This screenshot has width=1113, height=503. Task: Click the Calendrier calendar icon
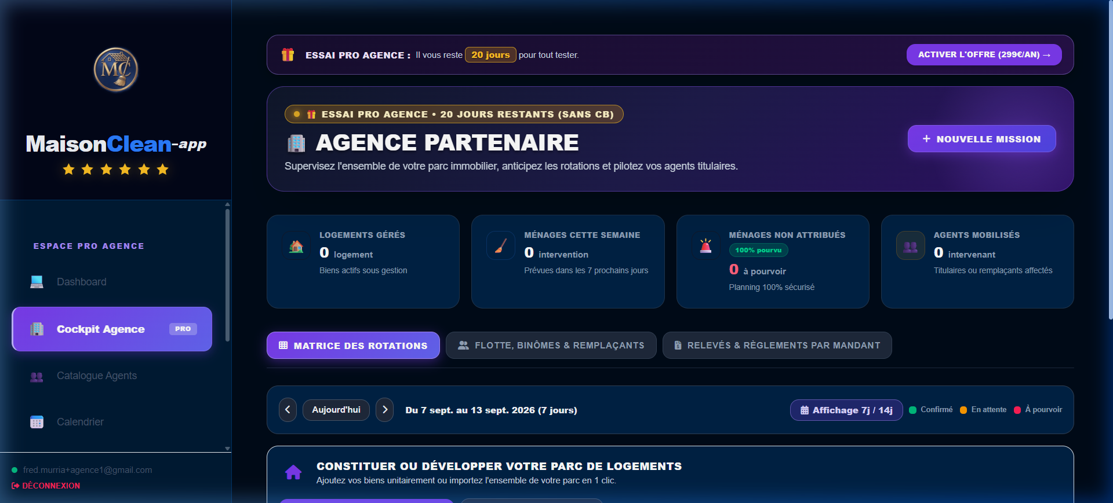[x=37, y=422]
